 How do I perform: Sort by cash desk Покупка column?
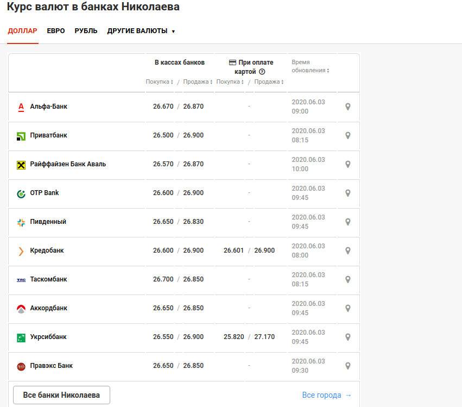tap(160, 82)
